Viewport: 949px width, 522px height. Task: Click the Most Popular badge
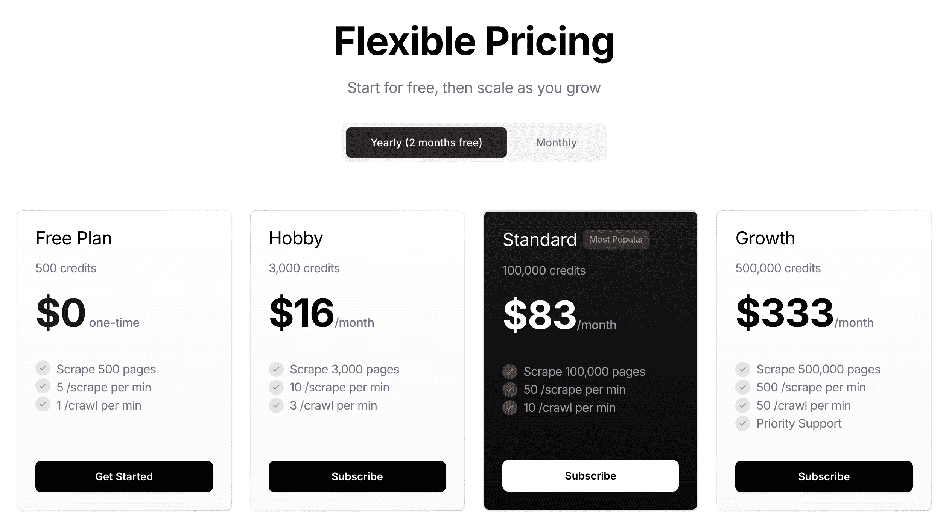click(x=616, y=240)
